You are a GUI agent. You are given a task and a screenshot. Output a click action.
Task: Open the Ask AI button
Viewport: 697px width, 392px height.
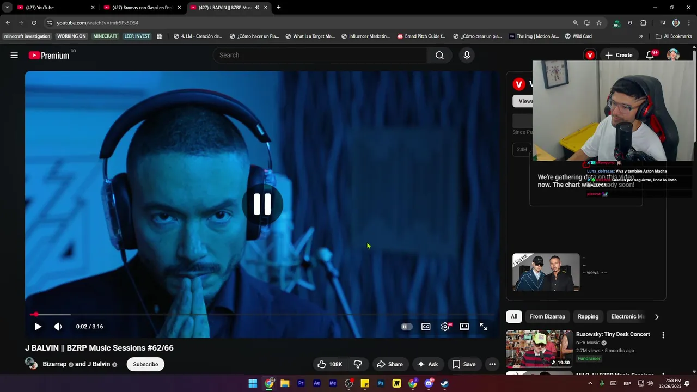[427, 364]
